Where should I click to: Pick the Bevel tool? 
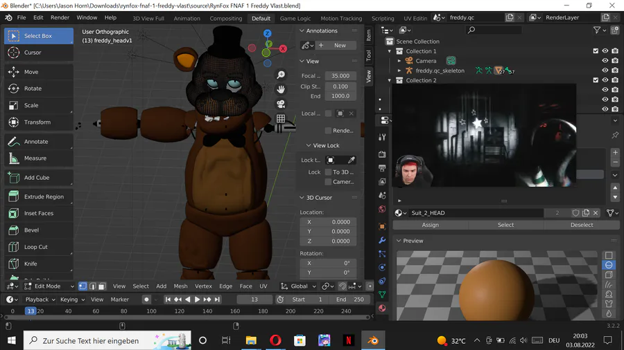tap(39, 230)
